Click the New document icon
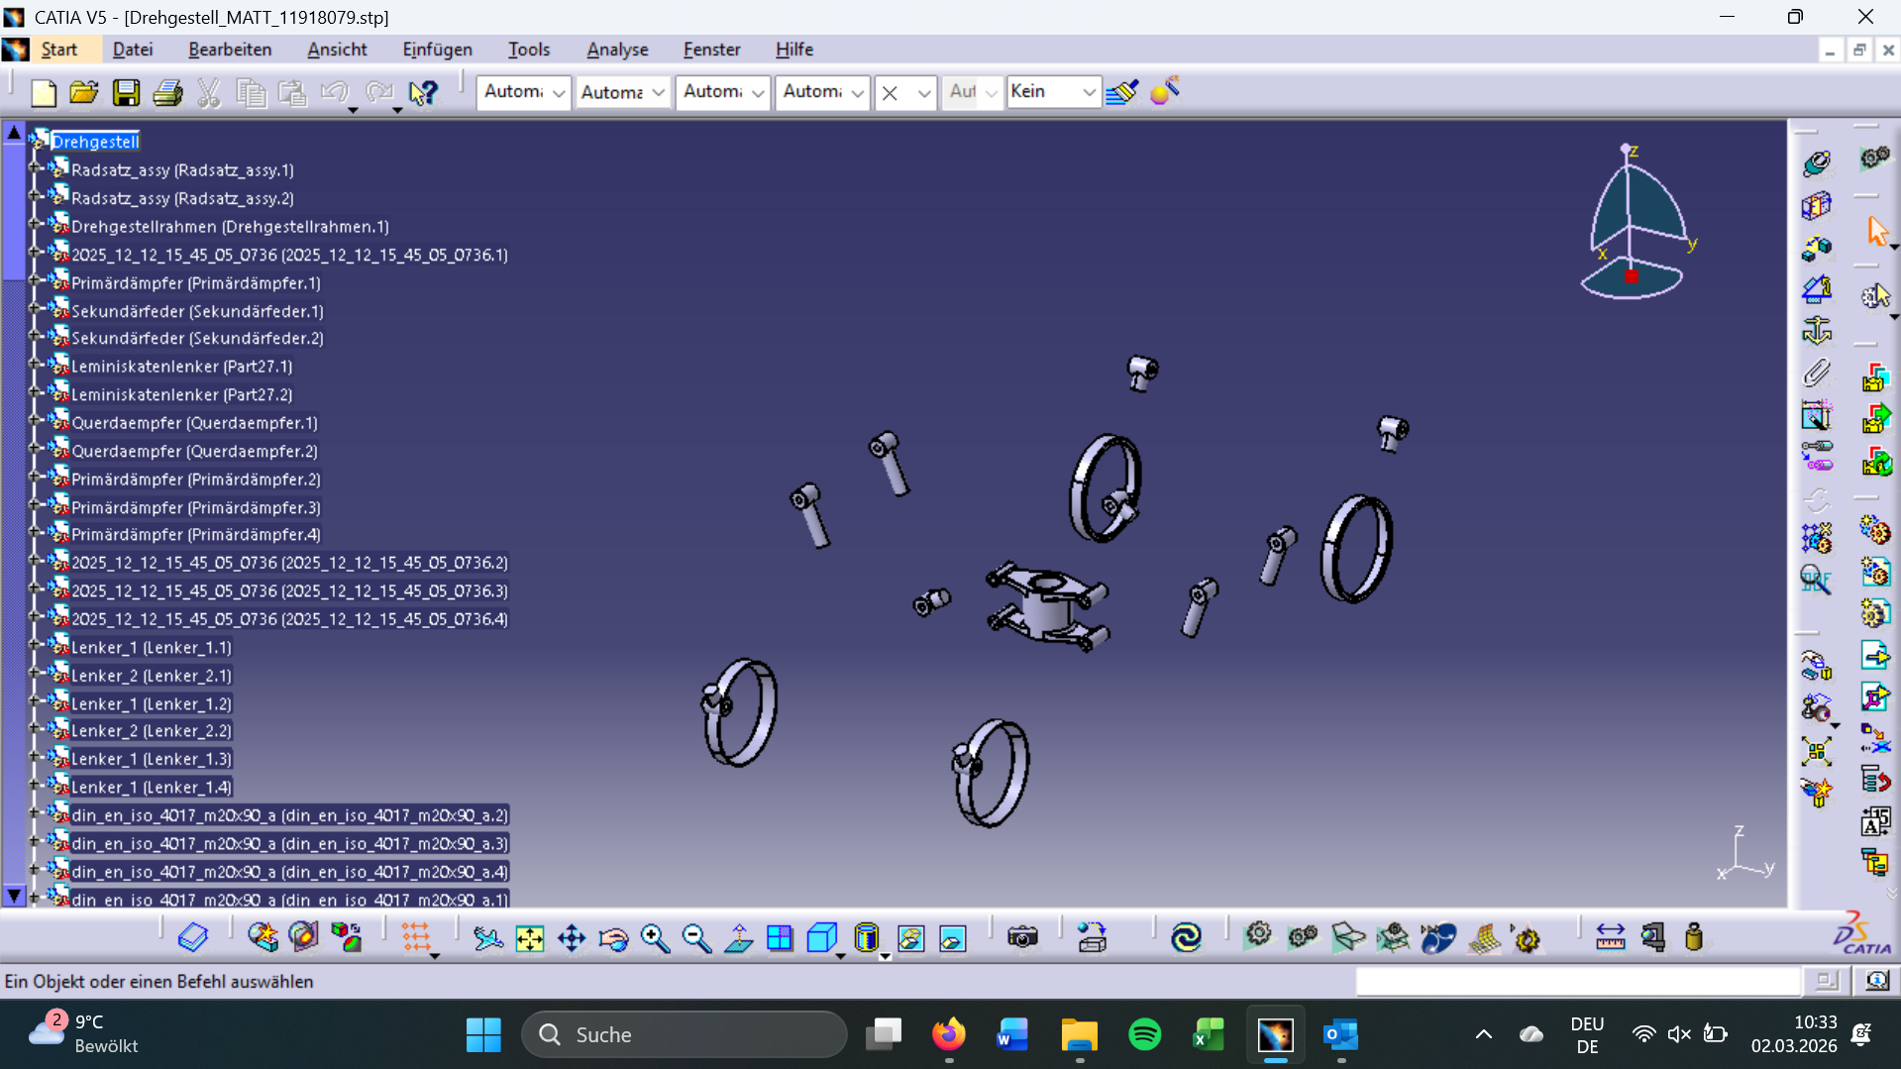1901x1069 pixels. tap(44, 93)
